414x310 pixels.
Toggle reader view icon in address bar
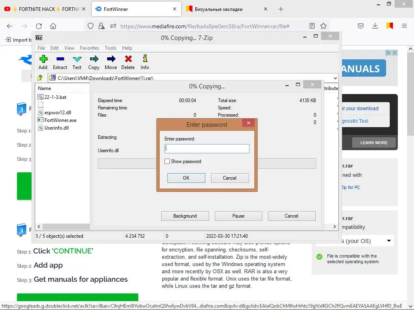pos(312,26)
